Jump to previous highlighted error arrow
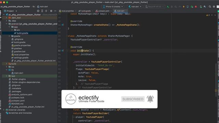Image resolution: width=219 pixels, height=123 pixels. coord(212,15)
